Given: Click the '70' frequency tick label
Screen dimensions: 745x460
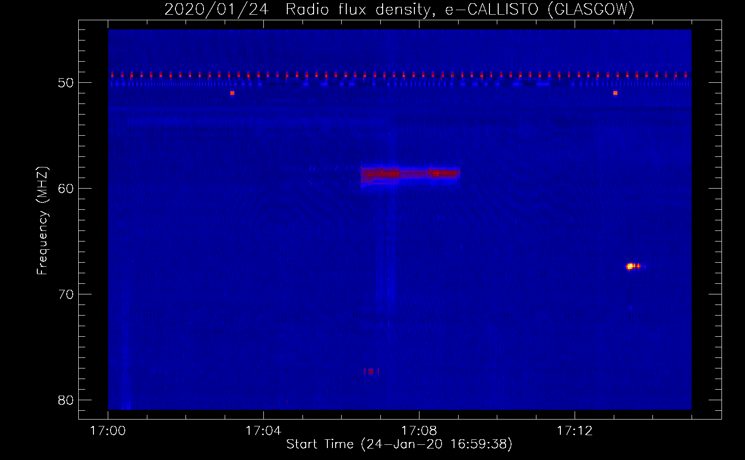Looking at the screenshot, I should pos(66,294).
